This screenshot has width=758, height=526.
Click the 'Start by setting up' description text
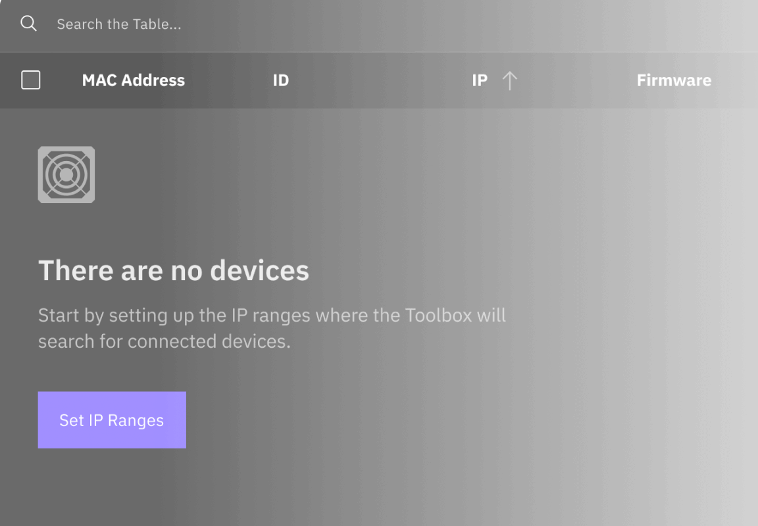tap(272, 328)
